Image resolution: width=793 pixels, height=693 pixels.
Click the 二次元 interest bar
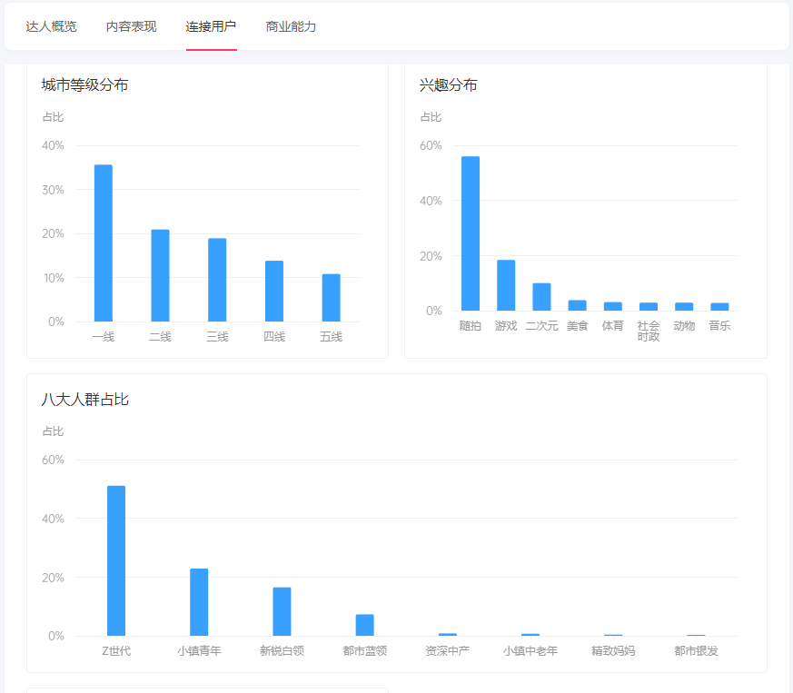pos(541,297)
